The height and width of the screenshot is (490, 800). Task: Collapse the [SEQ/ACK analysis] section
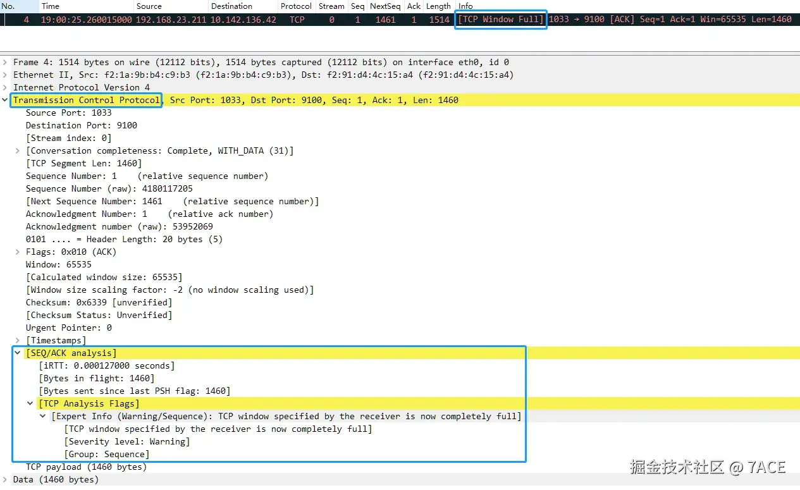[x=18, y=353]
